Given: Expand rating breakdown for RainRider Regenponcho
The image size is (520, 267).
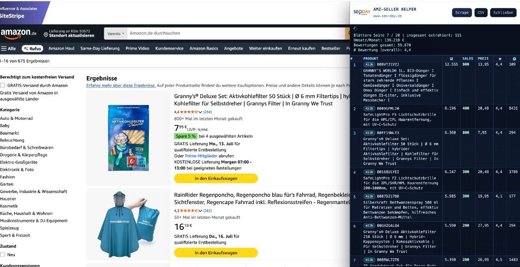Looking at the screenshot, I should pyautogui.click(x=200, y=211).
